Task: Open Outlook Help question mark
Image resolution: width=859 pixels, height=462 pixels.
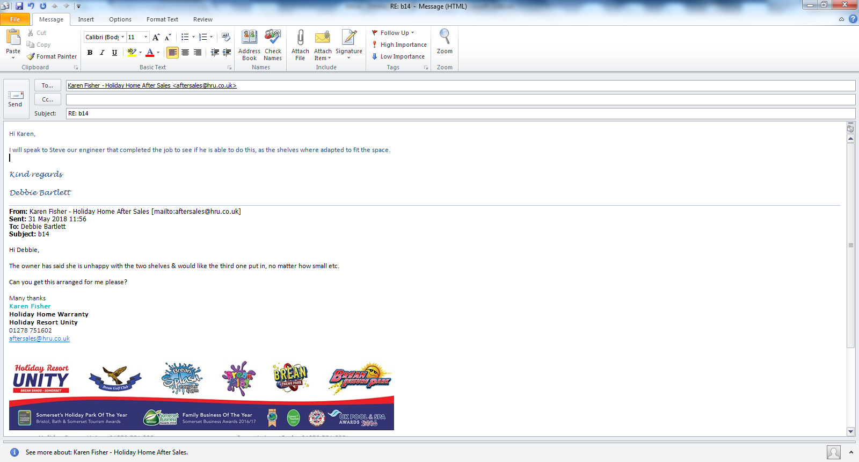Action: coord(853,19)
